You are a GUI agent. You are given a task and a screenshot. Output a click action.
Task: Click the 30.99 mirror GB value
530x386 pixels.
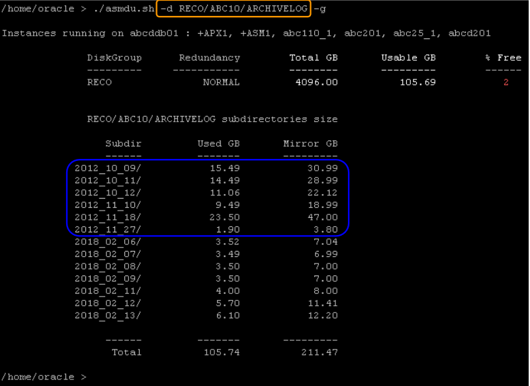pyautogui.click(x=322, y=168)
